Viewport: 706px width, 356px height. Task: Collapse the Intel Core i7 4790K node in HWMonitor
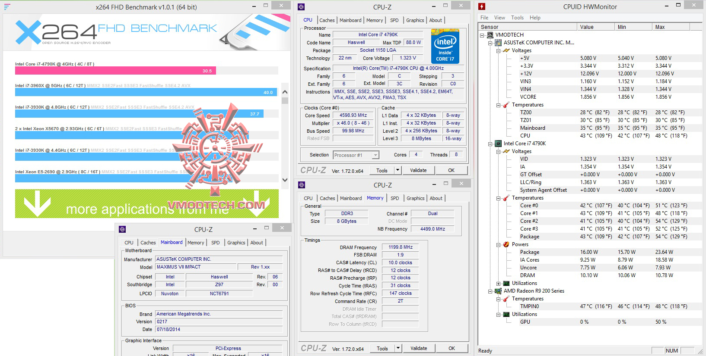click(x=490, y=144)
